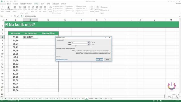Click Následníci trace button
Image resolution: width=181 pixels, height=102 pixels.
click(x=69, y=9)
